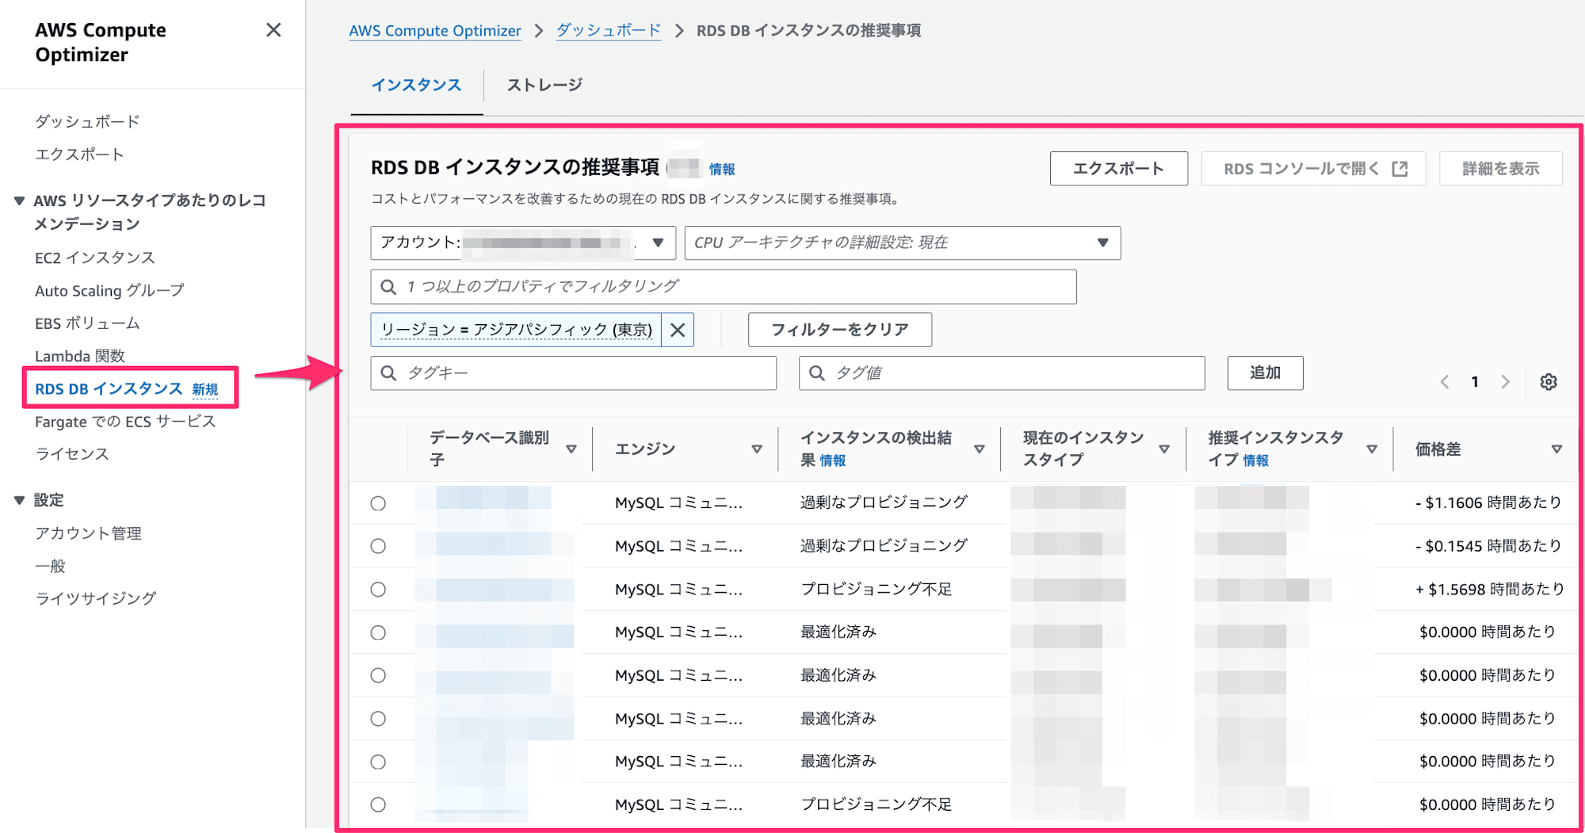The width and height of the screenshot is (1585, 833).
Task: Click the 詳細を表示 button
Action: click(1501, 169)
